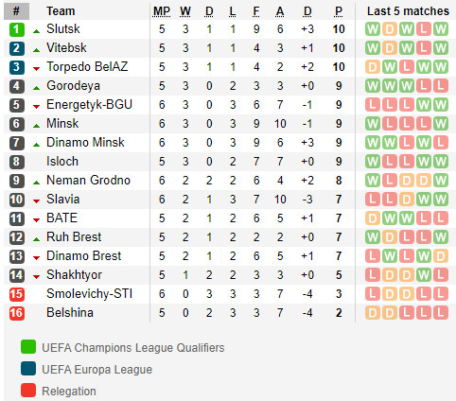Click the # rank column header

click(16, 11)
